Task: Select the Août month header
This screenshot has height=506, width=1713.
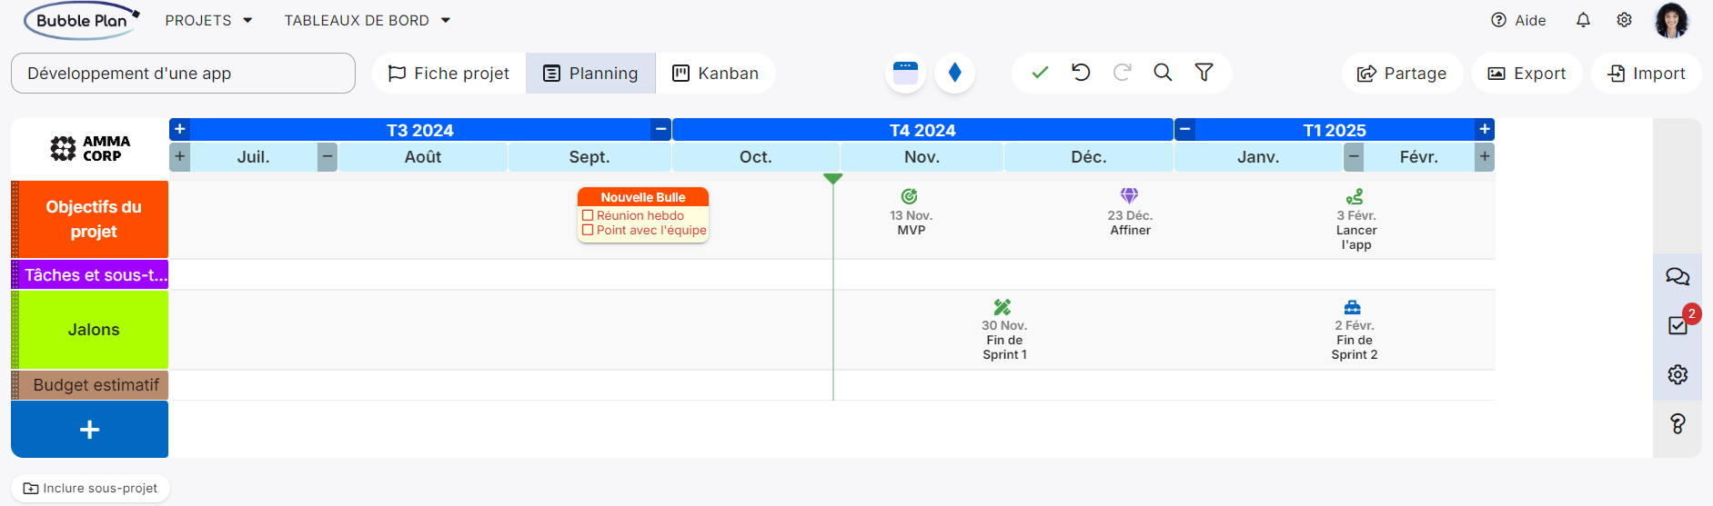Action: point(423,156)
